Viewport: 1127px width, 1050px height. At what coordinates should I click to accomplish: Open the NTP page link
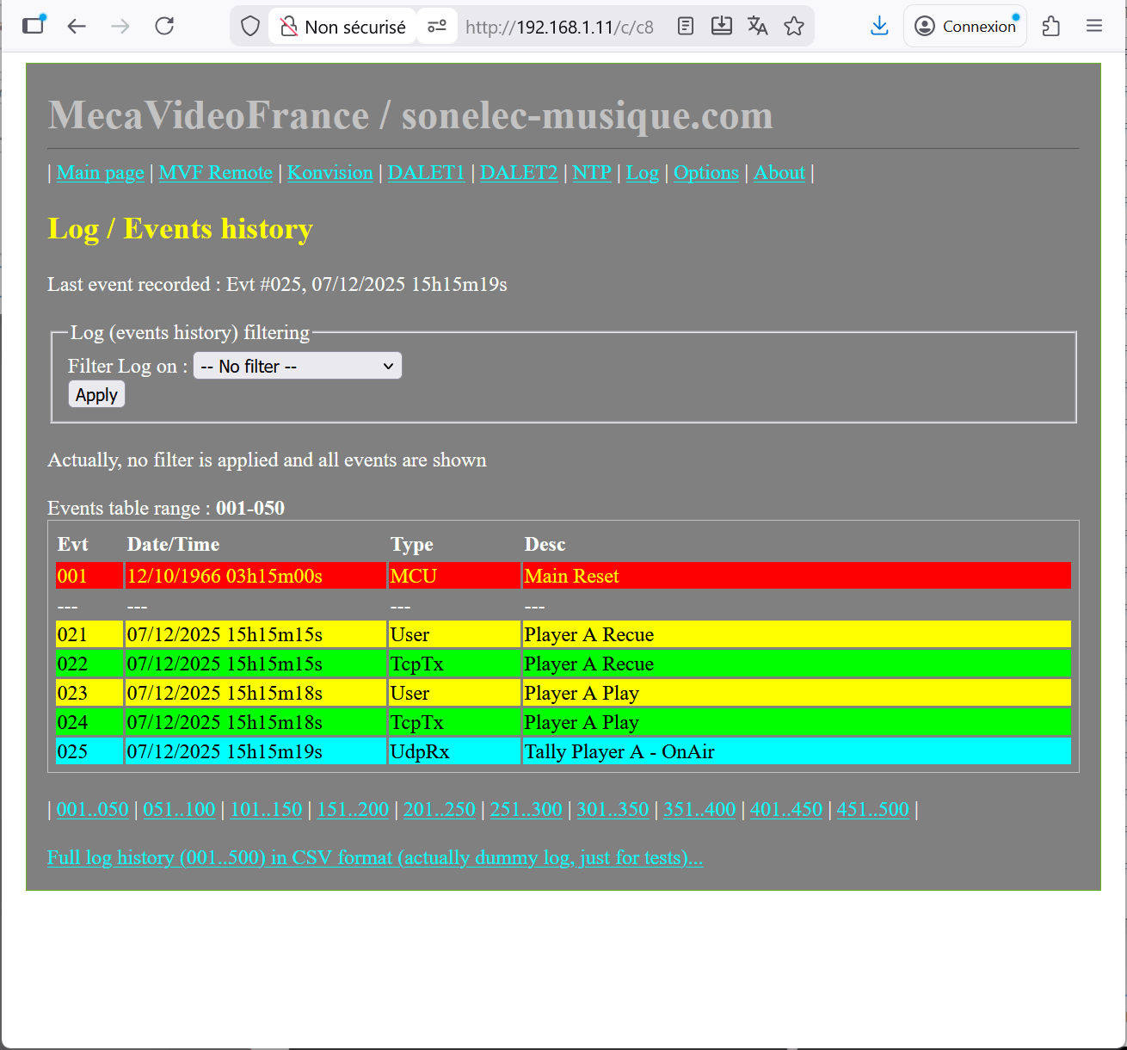(592, 173)
